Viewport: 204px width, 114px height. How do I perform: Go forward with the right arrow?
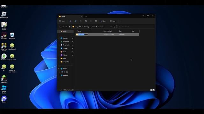63,27
